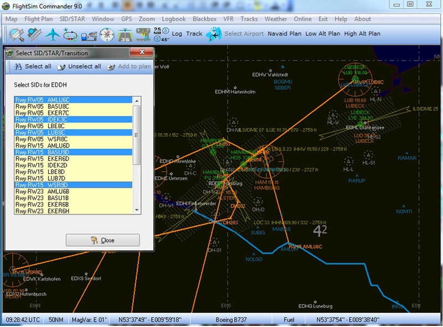This screenshot has width=443, height=327.
Task: Open the Blackbox menu
Action: pyautogui.click(x=204, y=19)
